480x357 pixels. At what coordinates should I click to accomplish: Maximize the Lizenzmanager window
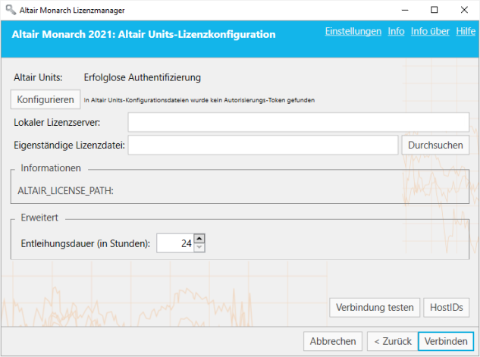tap(434, 10)
